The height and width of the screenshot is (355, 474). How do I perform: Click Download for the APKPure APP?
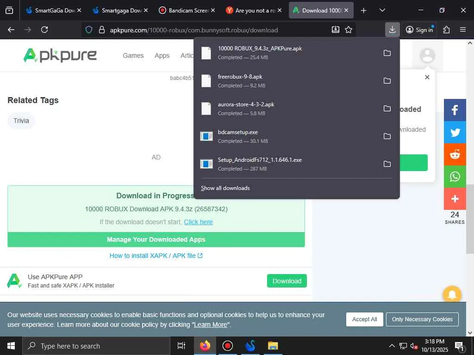click(x=287, y=281)
